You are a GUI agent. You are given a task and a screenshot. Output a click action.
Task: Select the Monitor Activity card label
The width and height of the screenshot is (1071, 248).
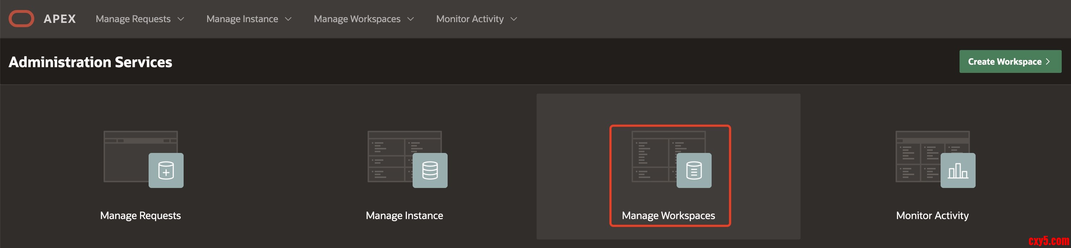pyautogui.click(x=932, y=215)
